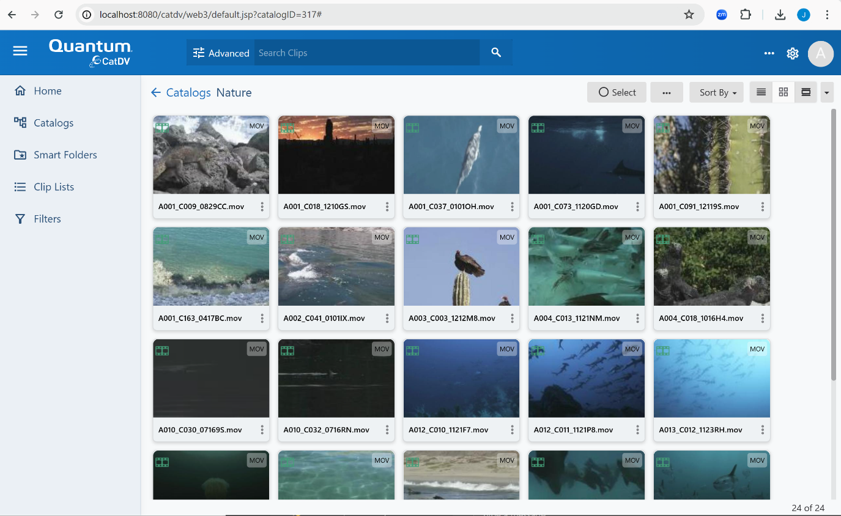Screen dimensions: 841x516
Task: Open the A012_C011_1121P8.mov thumbnail
Action: pyautogui.click(x=587, y=378)
